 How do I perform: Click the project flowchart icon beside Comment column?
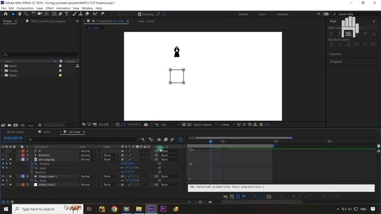click(77, 66)
